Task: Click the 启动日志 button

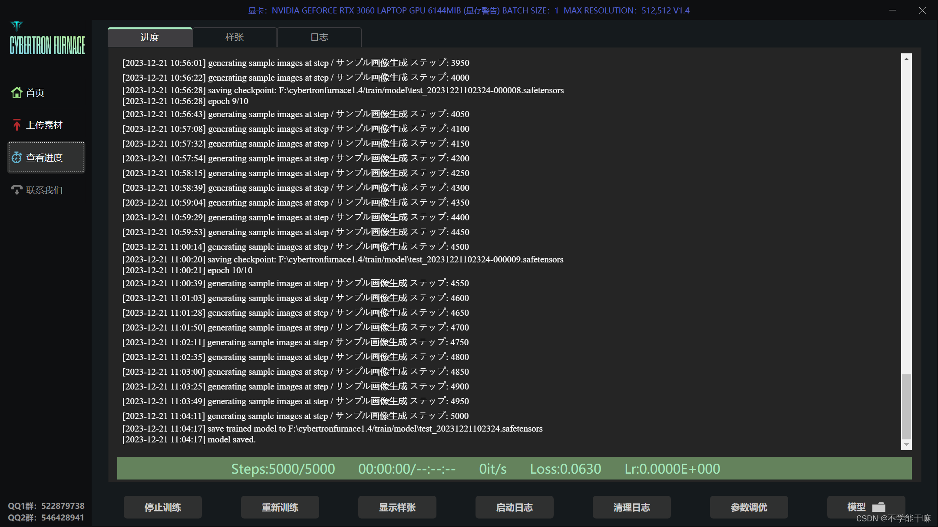Action: 514,507
